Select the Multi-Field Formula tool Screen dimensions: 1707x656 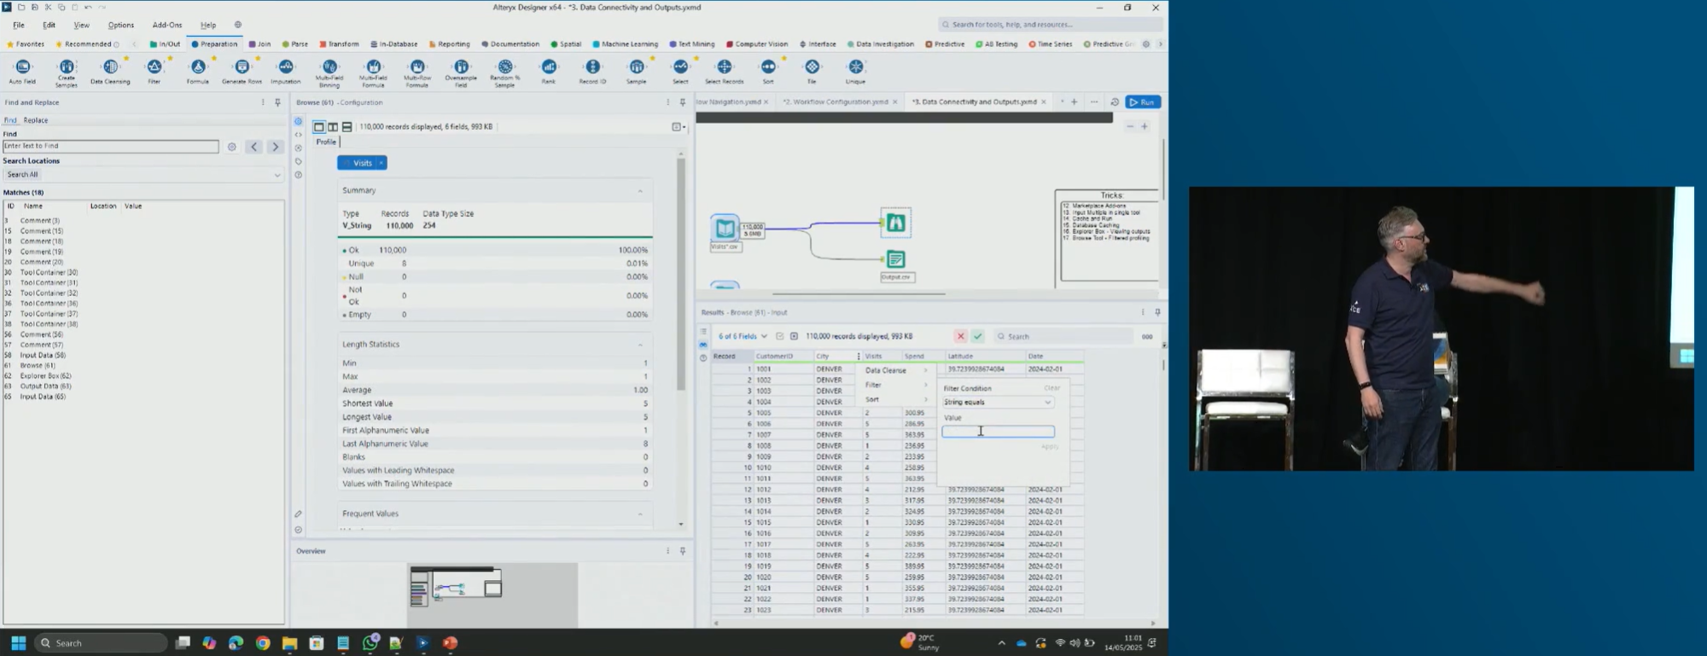pos(373,73)
